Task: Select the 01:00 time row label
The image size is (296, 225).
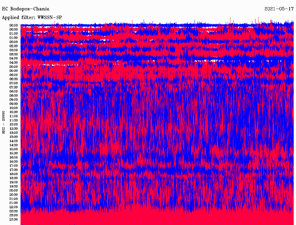Action: pos(14,33)
